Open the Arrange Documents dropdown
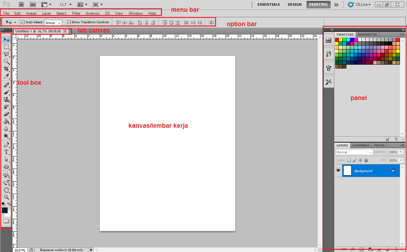Viewport: 407px width, 252px height. (x=82, y=4)
